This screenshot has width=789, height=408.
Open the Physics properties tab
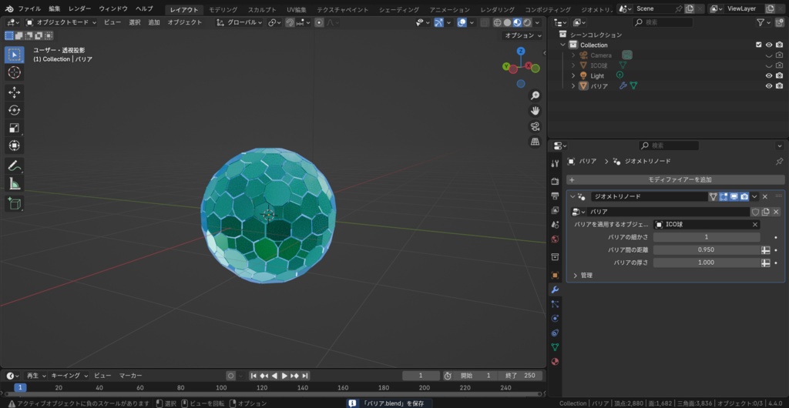pyautogui.click(x=555, y=318)
